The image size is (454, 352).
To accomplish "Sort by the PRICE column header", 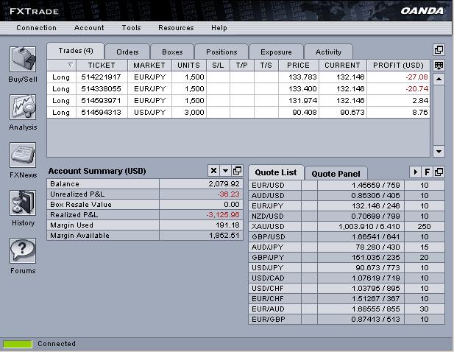I will 299,66.
